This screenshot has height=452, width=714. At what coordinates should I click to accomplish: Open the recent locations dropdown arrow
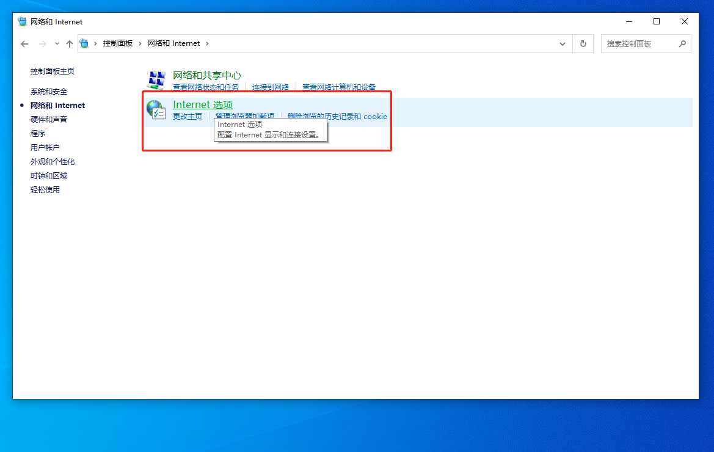(57, 44)
